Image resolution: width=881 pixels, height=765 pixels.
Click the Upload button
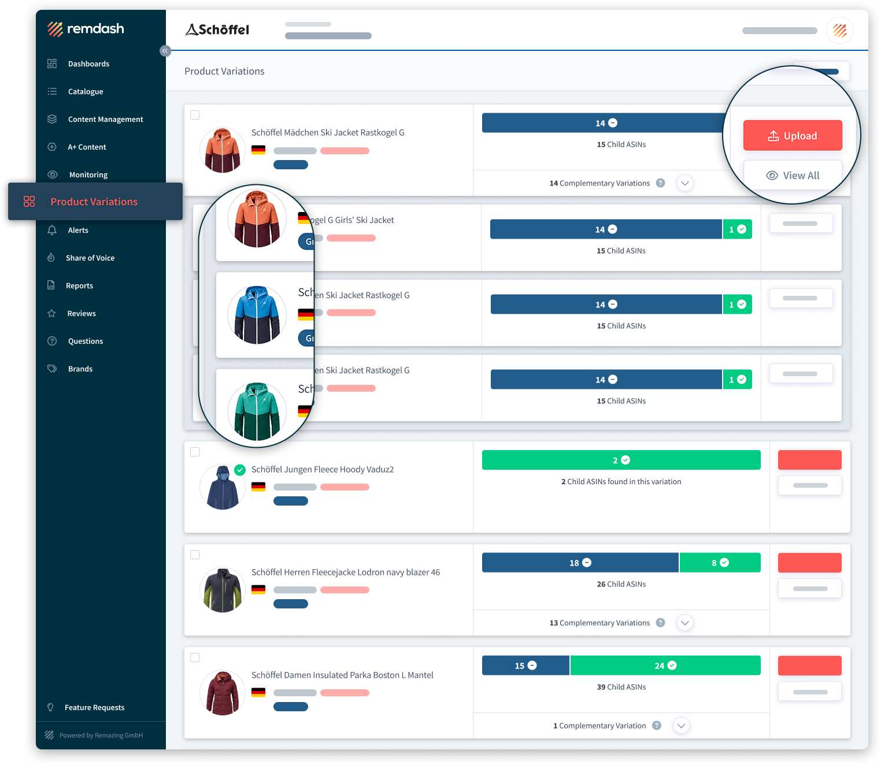(793, 136)
